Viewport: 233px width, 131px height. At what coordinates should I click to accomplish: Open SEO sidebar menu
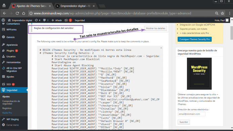pos(9,84)
